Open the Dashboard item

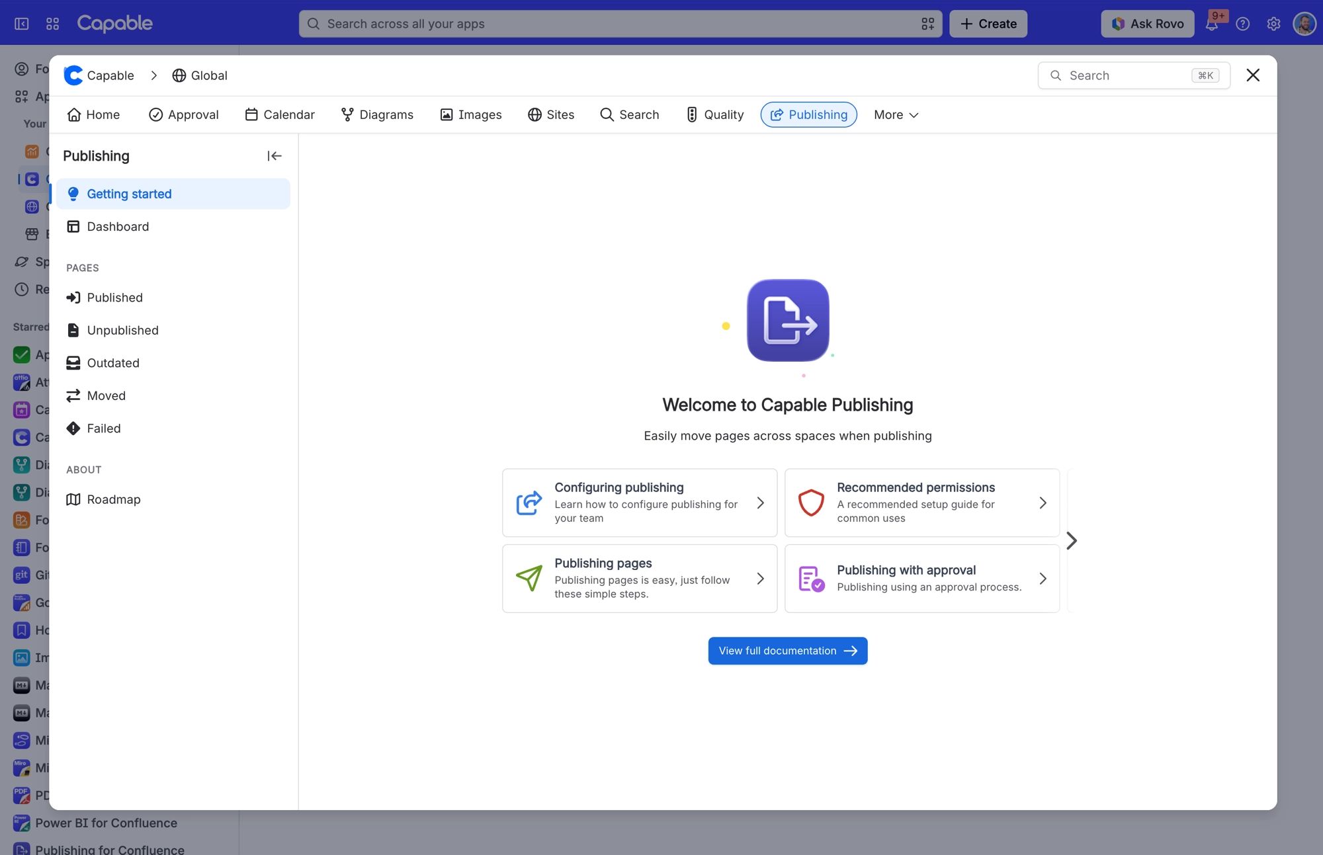(173, 227)
